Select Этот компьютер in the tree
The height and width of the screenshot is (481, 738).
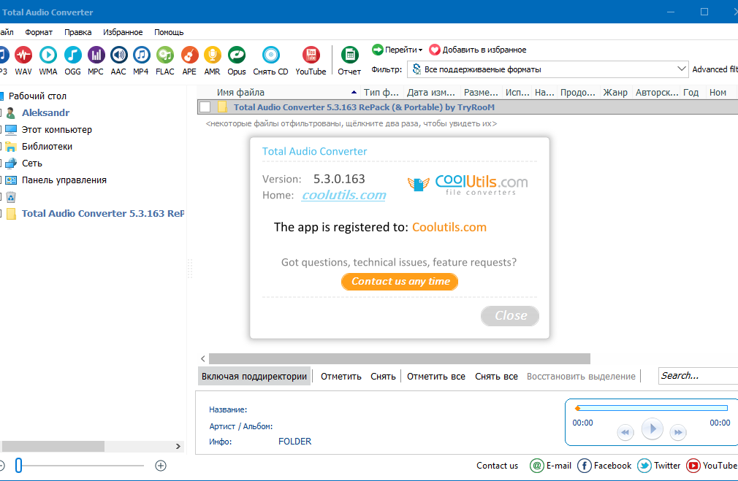(x=57, y=130)
